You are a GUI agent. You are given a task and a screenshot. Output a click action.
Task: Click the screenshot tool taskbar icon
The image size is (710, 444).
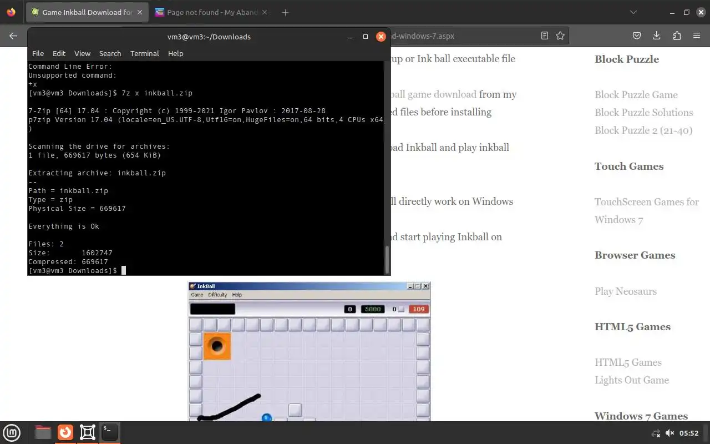pyautogui.click(x=88, y=432)
